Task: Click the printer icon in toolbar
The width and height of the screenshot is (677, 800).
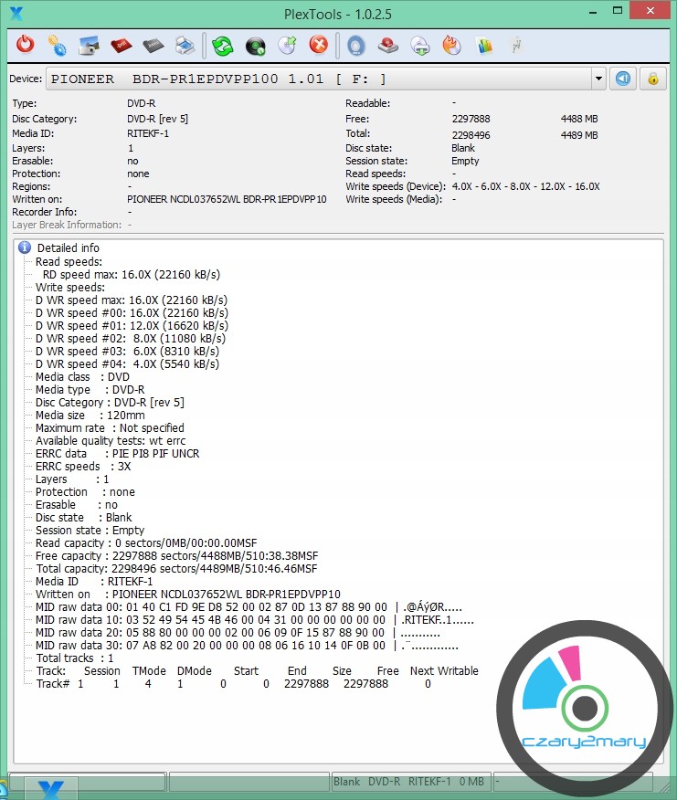Action: (185, 45)
